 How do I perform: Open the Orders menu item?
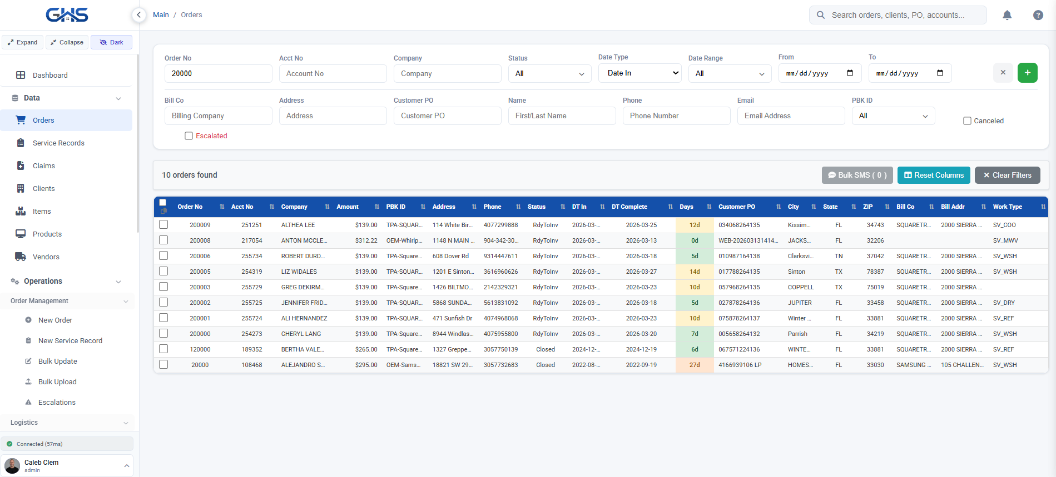(x=66, y=120)
